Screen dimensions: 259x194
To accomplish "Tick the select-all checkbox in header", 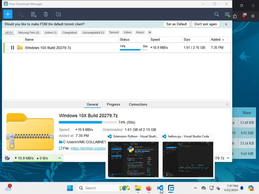I will (x=7, y=40).
